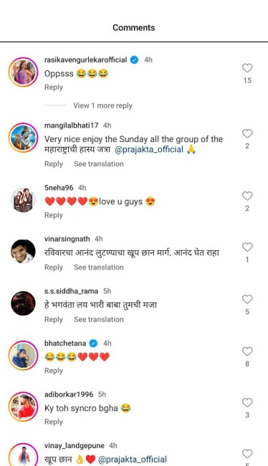The image size is (268, 466).
Task: Tap heart icon on adiborkar1996's comment
Action: point(247,402)
